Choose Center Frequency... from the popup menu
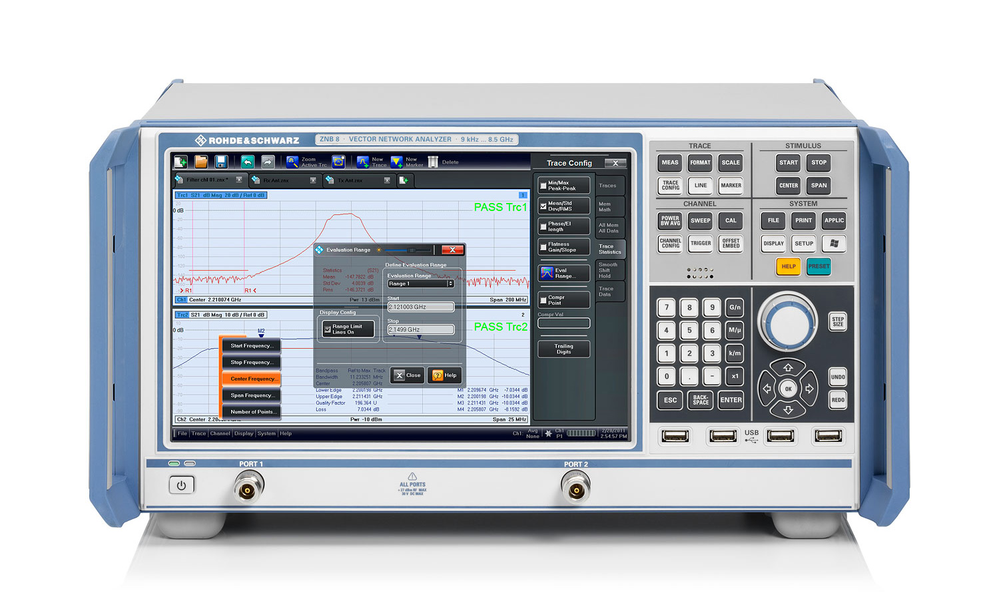 coord(252,379)
